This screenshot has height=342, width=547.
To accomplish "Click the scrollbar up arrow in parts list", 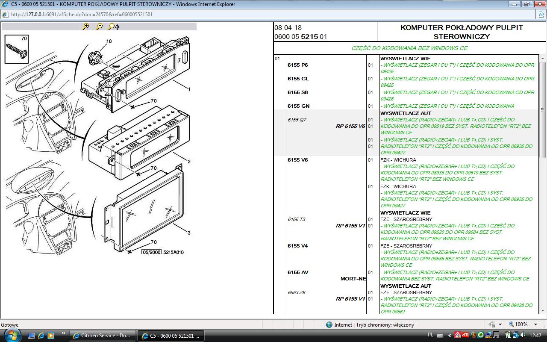I will pos(543,58).
